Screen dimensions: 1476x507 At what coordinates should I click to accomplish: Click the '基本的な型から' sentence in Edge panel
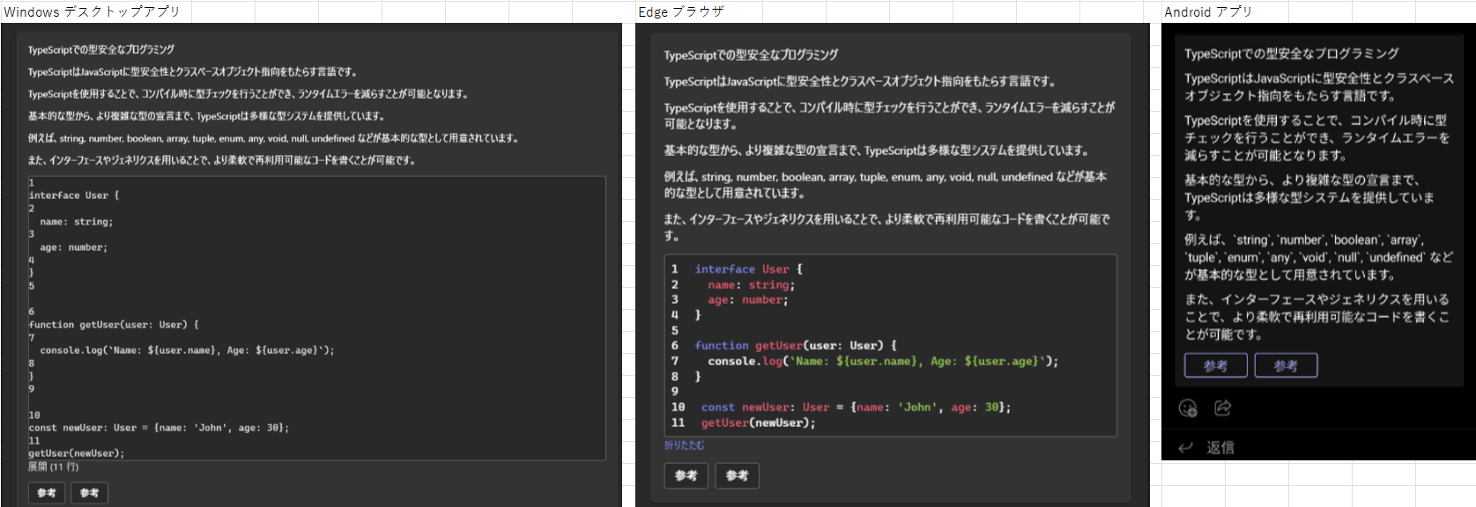pos(876,151)
